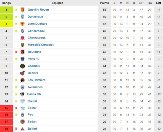Click the Chateauroux team crest

23,38
